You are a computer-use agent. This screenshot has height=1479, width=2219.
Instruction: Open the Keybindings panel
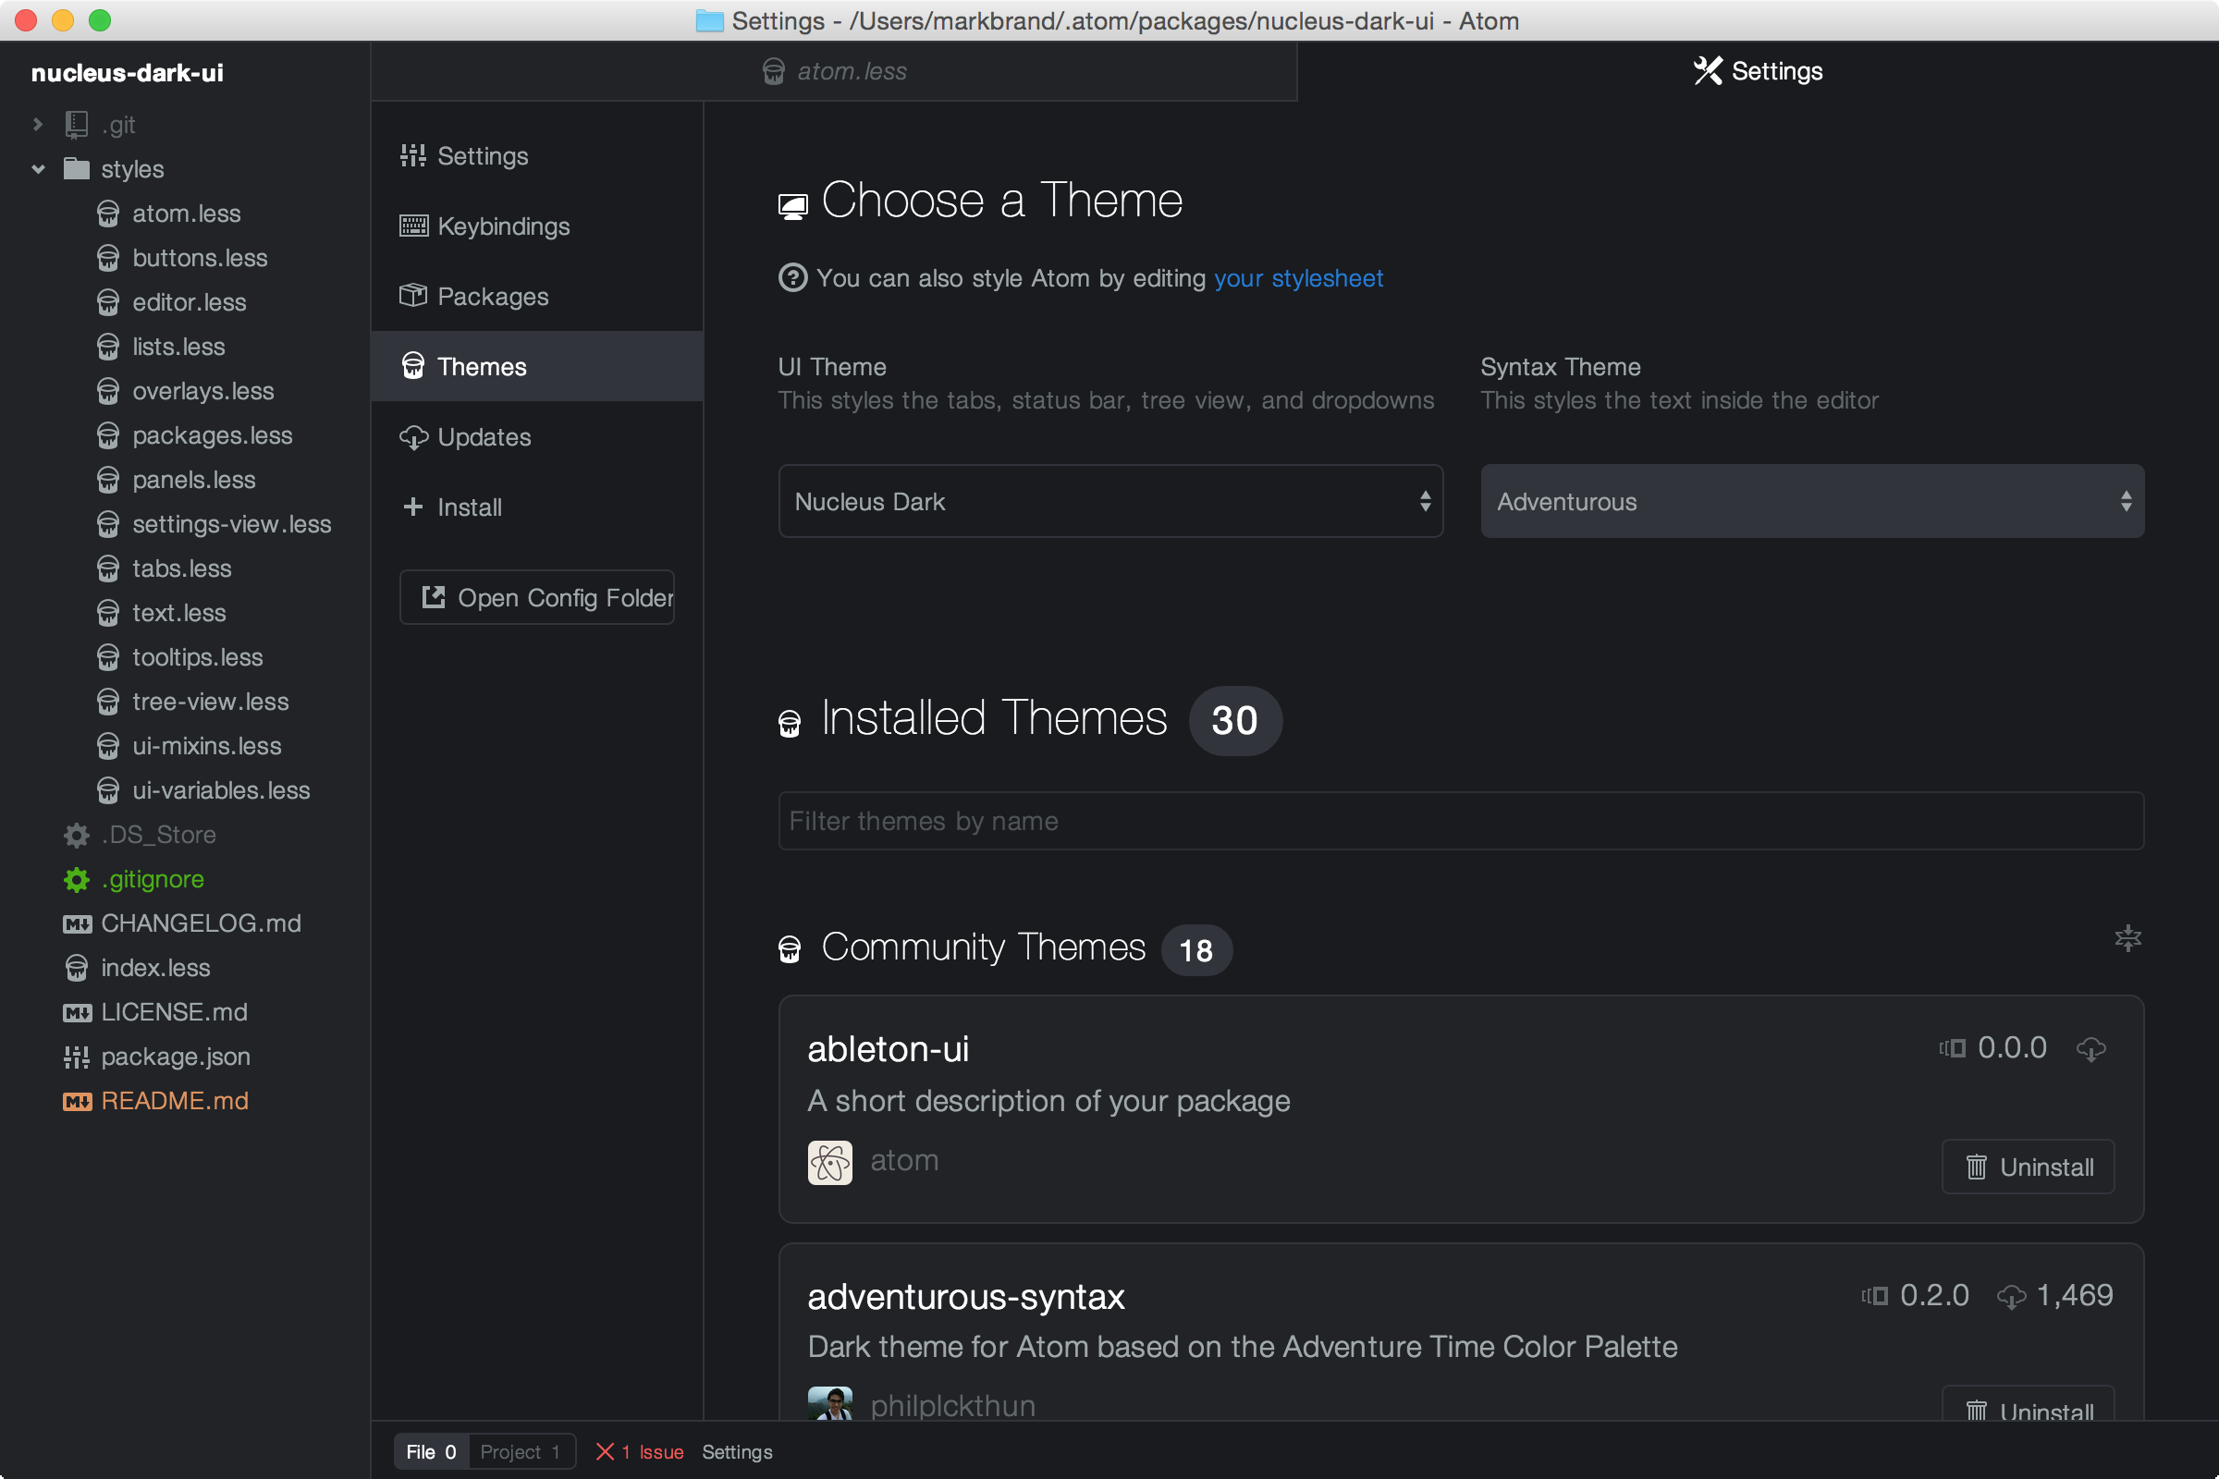click(537, 226)
